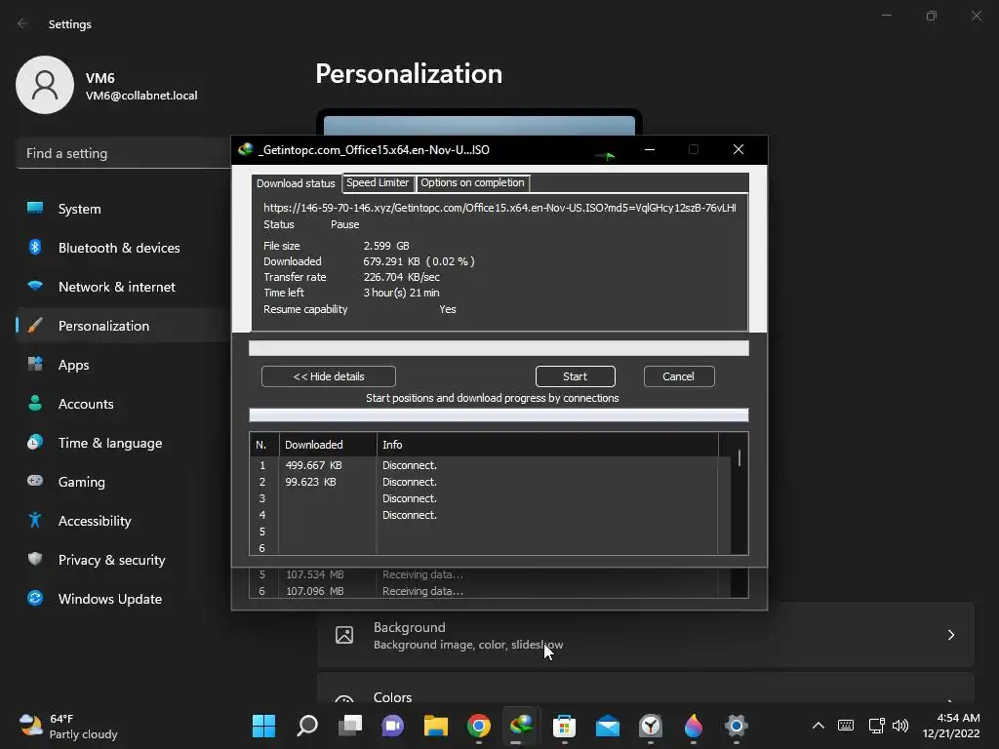Click the Info column header
999x749 pixels.
(547, 445)
